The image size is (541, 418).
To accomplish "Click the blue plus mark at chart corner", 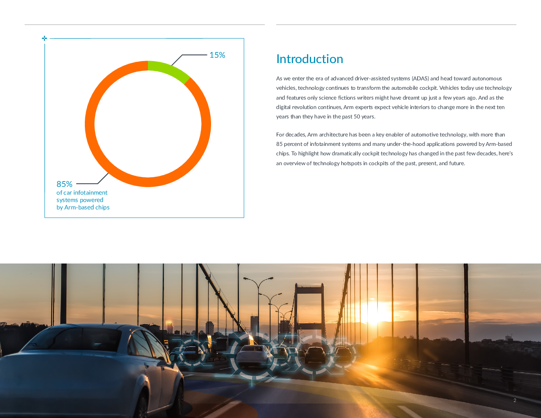I will coord(44,38).
